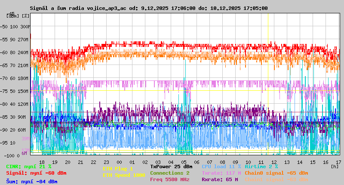
Task: Click the Chain0 signal legend entry
Action: pos(276,173)
